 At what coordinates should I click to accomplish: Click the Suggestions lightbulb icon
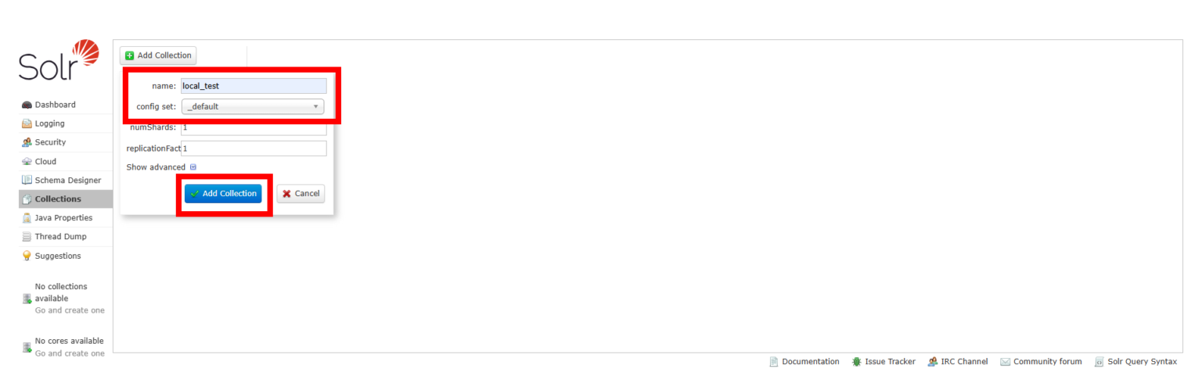pyautogui.click(x=27, y=256)
